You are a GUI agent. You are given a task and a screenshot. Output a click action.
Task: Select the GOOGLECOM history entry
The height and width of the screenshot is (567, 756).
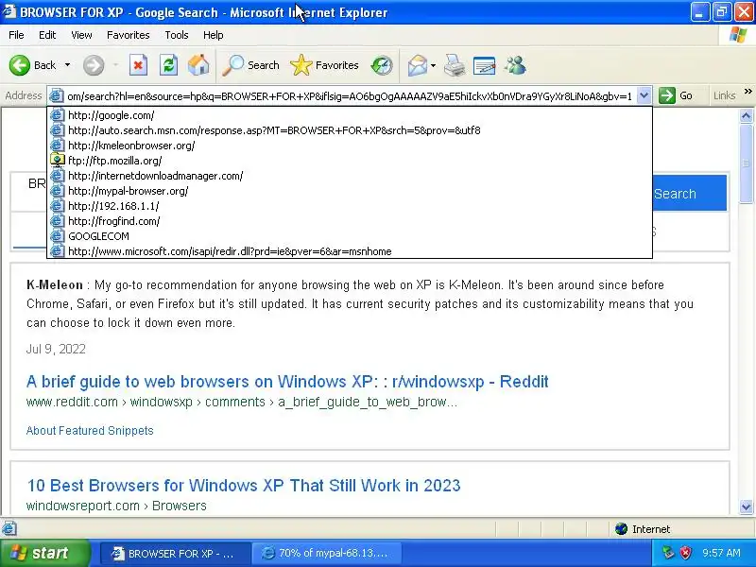pos(350,236)
